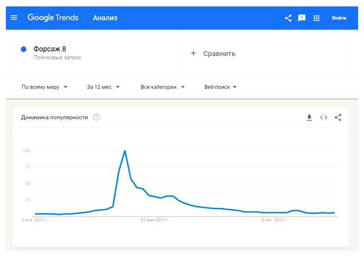The height and width of the screenshot is (257, 364).
Task: Click the plus icon beside Сравнить
Action: (194, 53)
